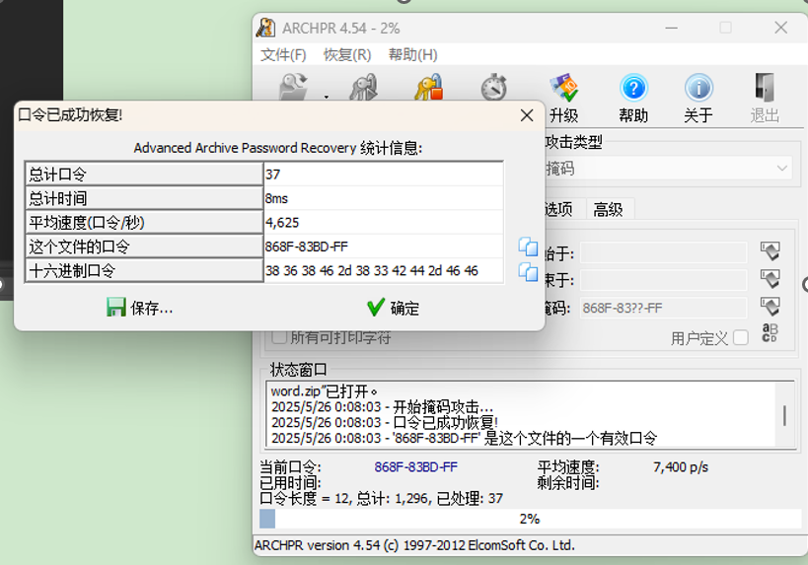808x565 pixels.
Task: Click the 总计口令 row label
Action: (144, 175)
